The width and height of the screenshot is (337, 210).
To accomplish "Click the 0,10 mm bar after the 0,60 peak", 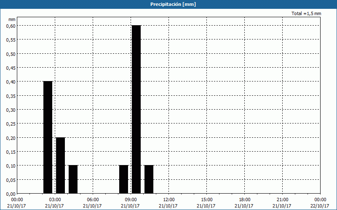I will click(149, 179).
